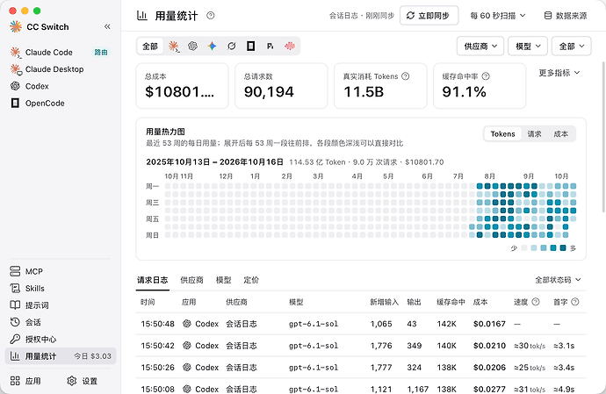
Task: Filter usage by the pink pixel icon
Action: [x=290, y=47]
